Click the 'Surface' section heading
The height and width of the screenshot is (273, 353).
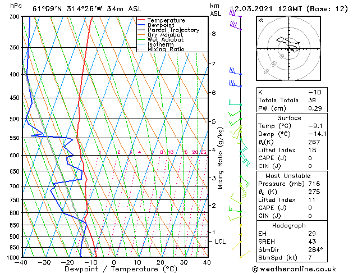coord(289,118)
